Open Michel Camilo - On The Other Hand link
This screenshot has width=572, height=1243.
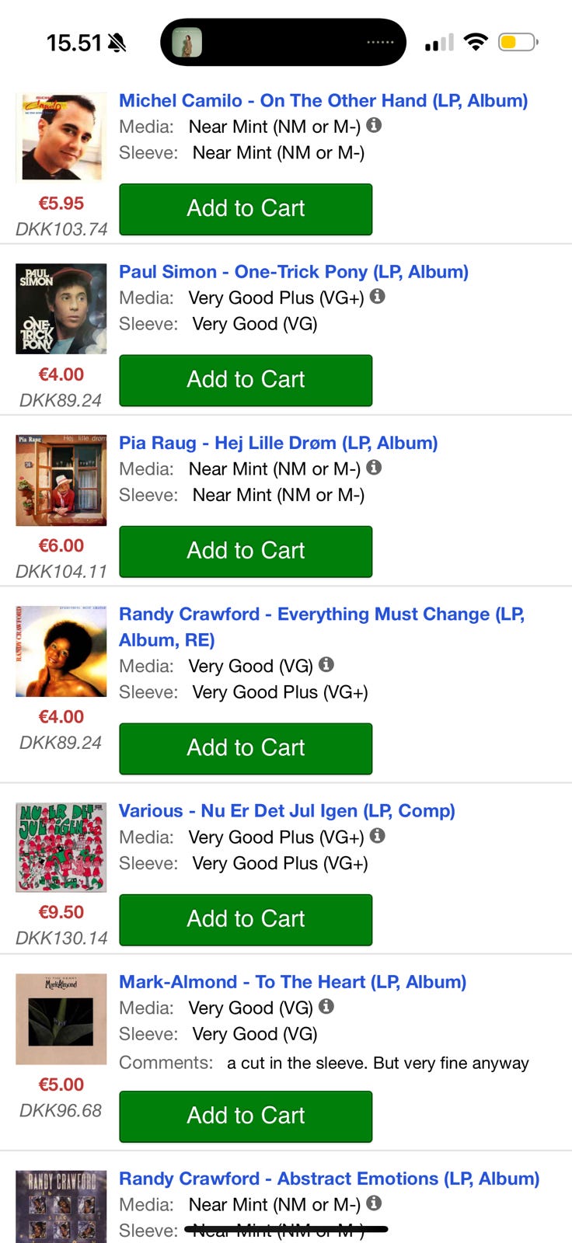click(323, 101)
